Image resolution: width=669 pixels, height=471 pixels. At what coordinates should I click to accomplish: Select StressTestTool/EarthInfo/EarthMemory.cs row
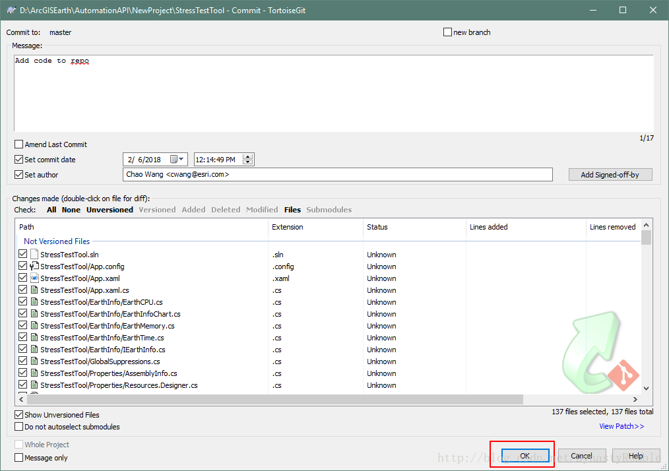point(329,325)
